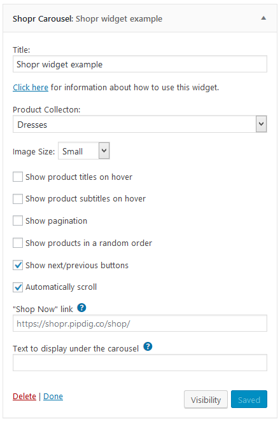Click the red Delete link
The width and height of the screenshot is (280, 422).
(24, 397)
